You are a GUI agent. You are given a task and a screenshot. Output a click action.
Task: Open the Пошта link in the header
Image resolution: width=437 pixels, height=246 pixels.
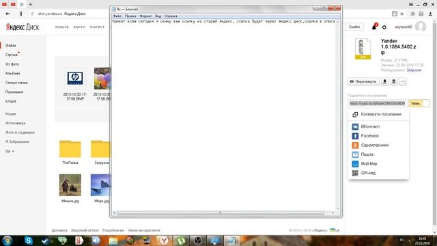pyautogui.click(x=62, y=27)
